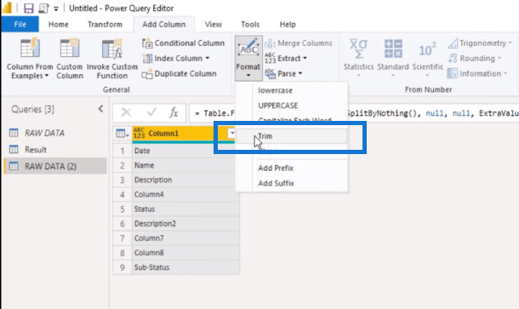Select the cell containing Column4
The height and width of the screenshot is (309, 519).
click(185, 194)
